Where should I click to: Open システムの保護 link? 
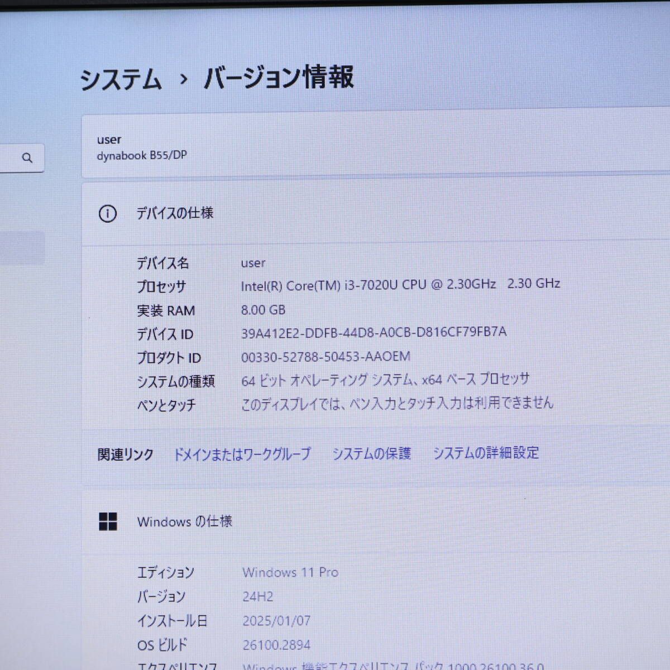point(371,453)
